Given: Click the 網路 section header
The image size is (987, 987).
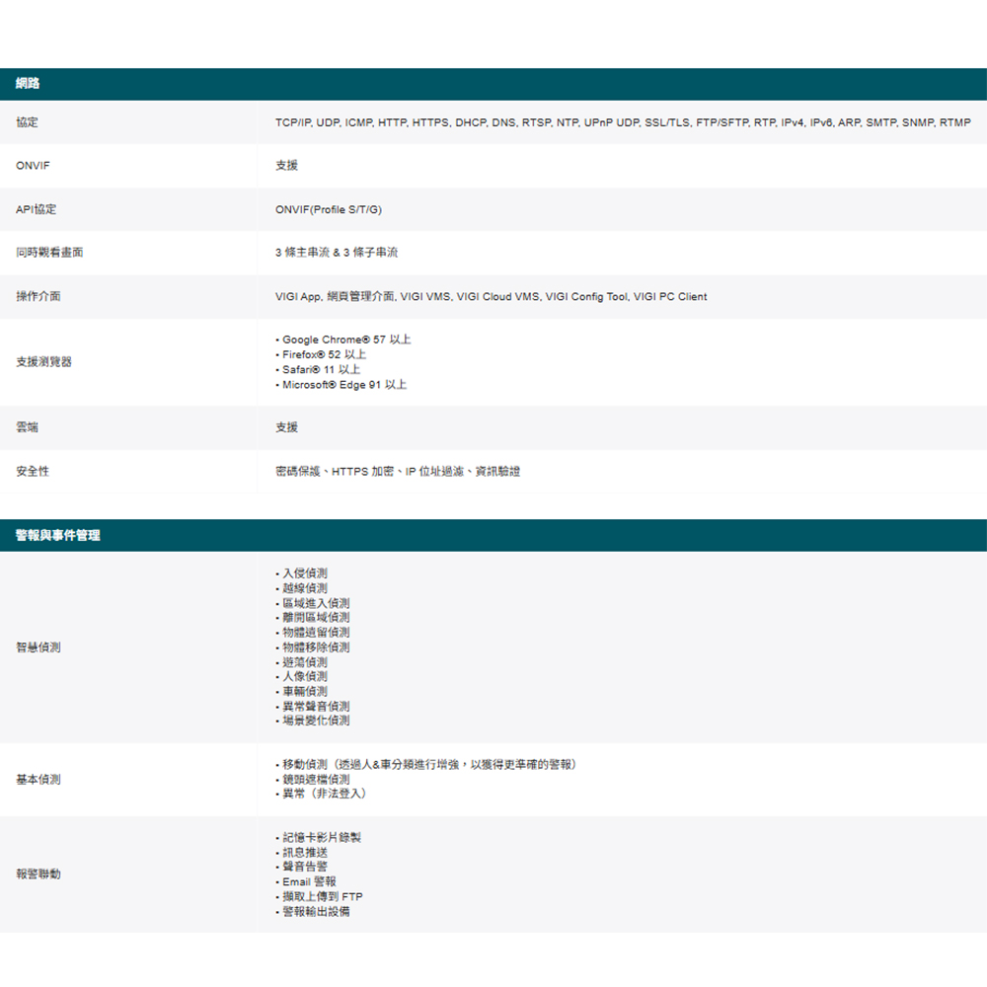Looking at the screenshot, I should pos(28,84).
